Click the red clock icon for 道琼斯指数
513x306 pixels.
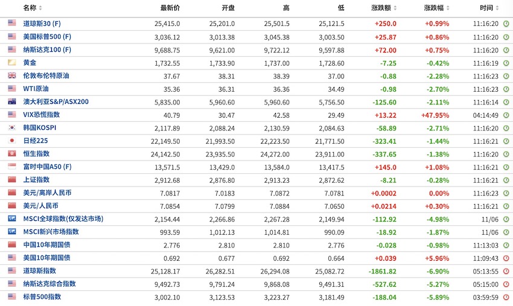point(506,271)
